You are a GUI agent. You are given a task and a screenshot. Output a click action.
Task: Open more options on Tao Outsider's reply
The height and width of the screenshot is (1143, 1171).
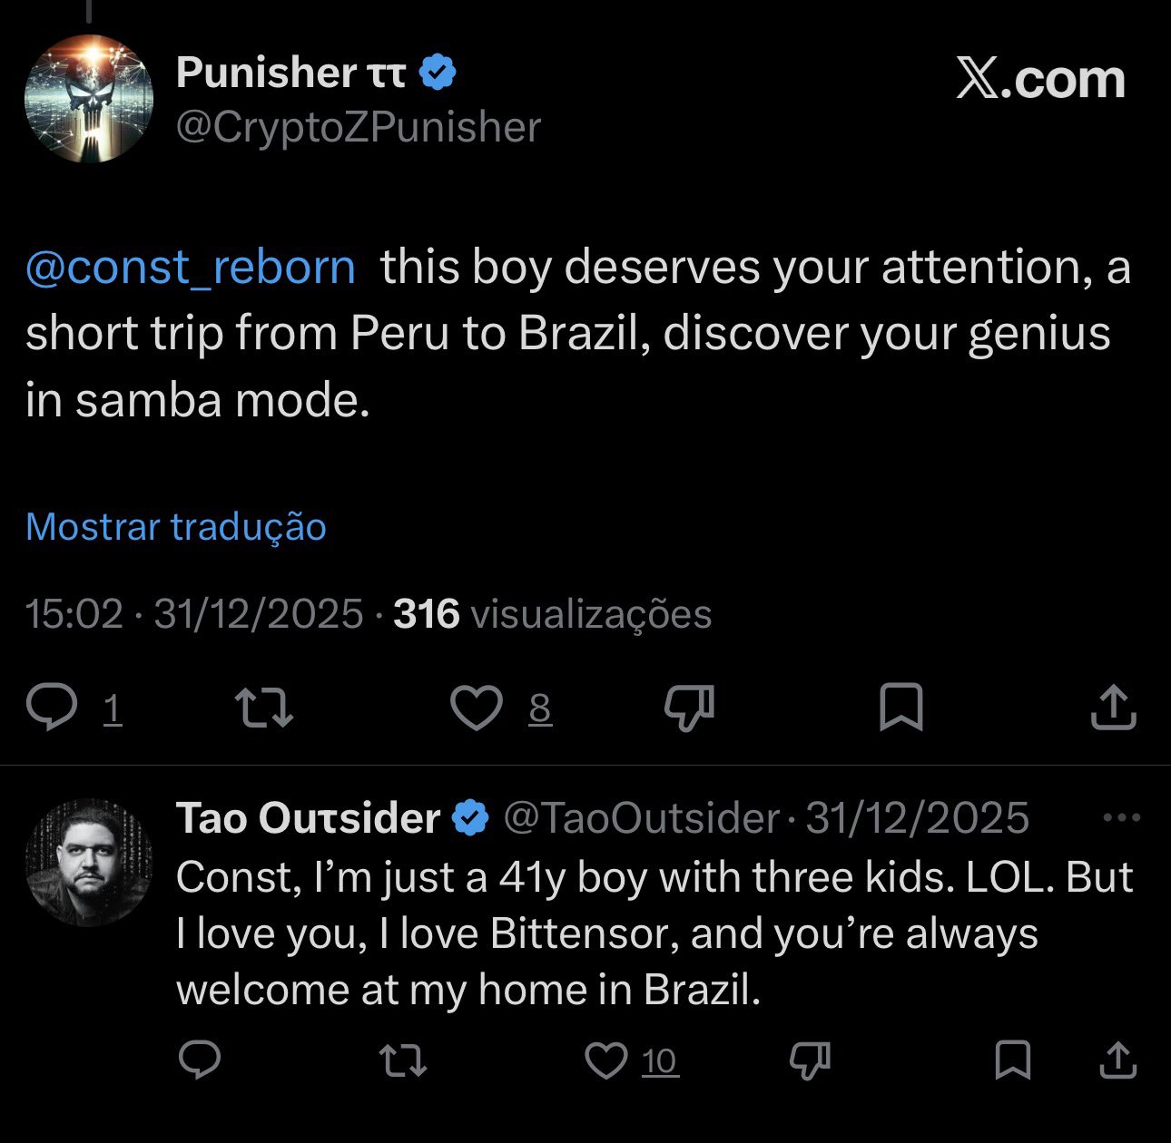(x=1120, y=818)
